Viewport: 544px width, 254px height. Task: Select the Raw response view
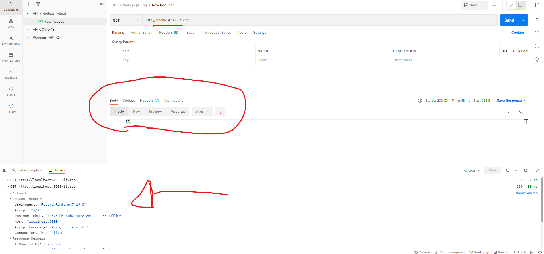[x=136, y=112]
